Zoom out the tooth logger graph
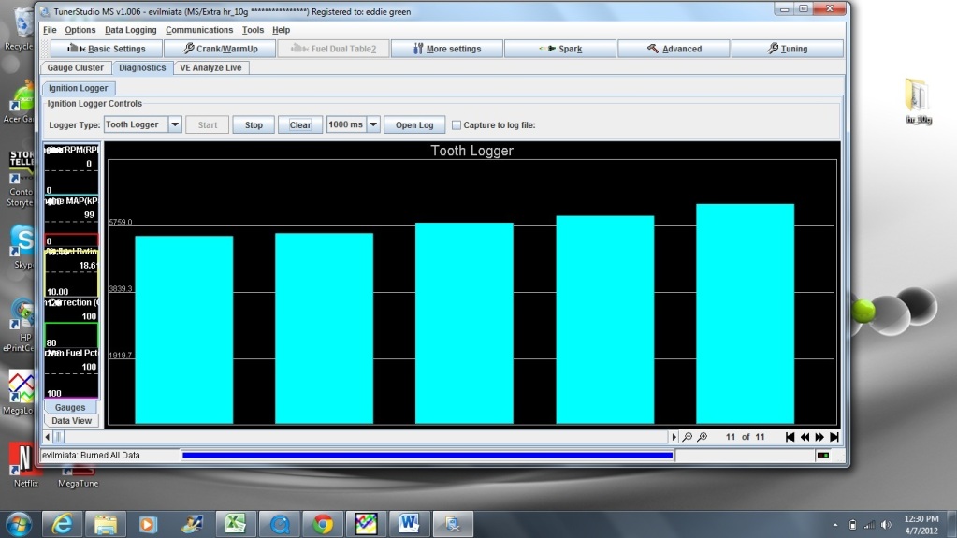This screenshot has height=538, width=957. click(x=688, y=437)
